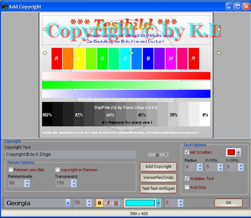This screenshot has height=218, width=251.
Task: Click the upper-left text selection handle
Action: tap(45, 29)
